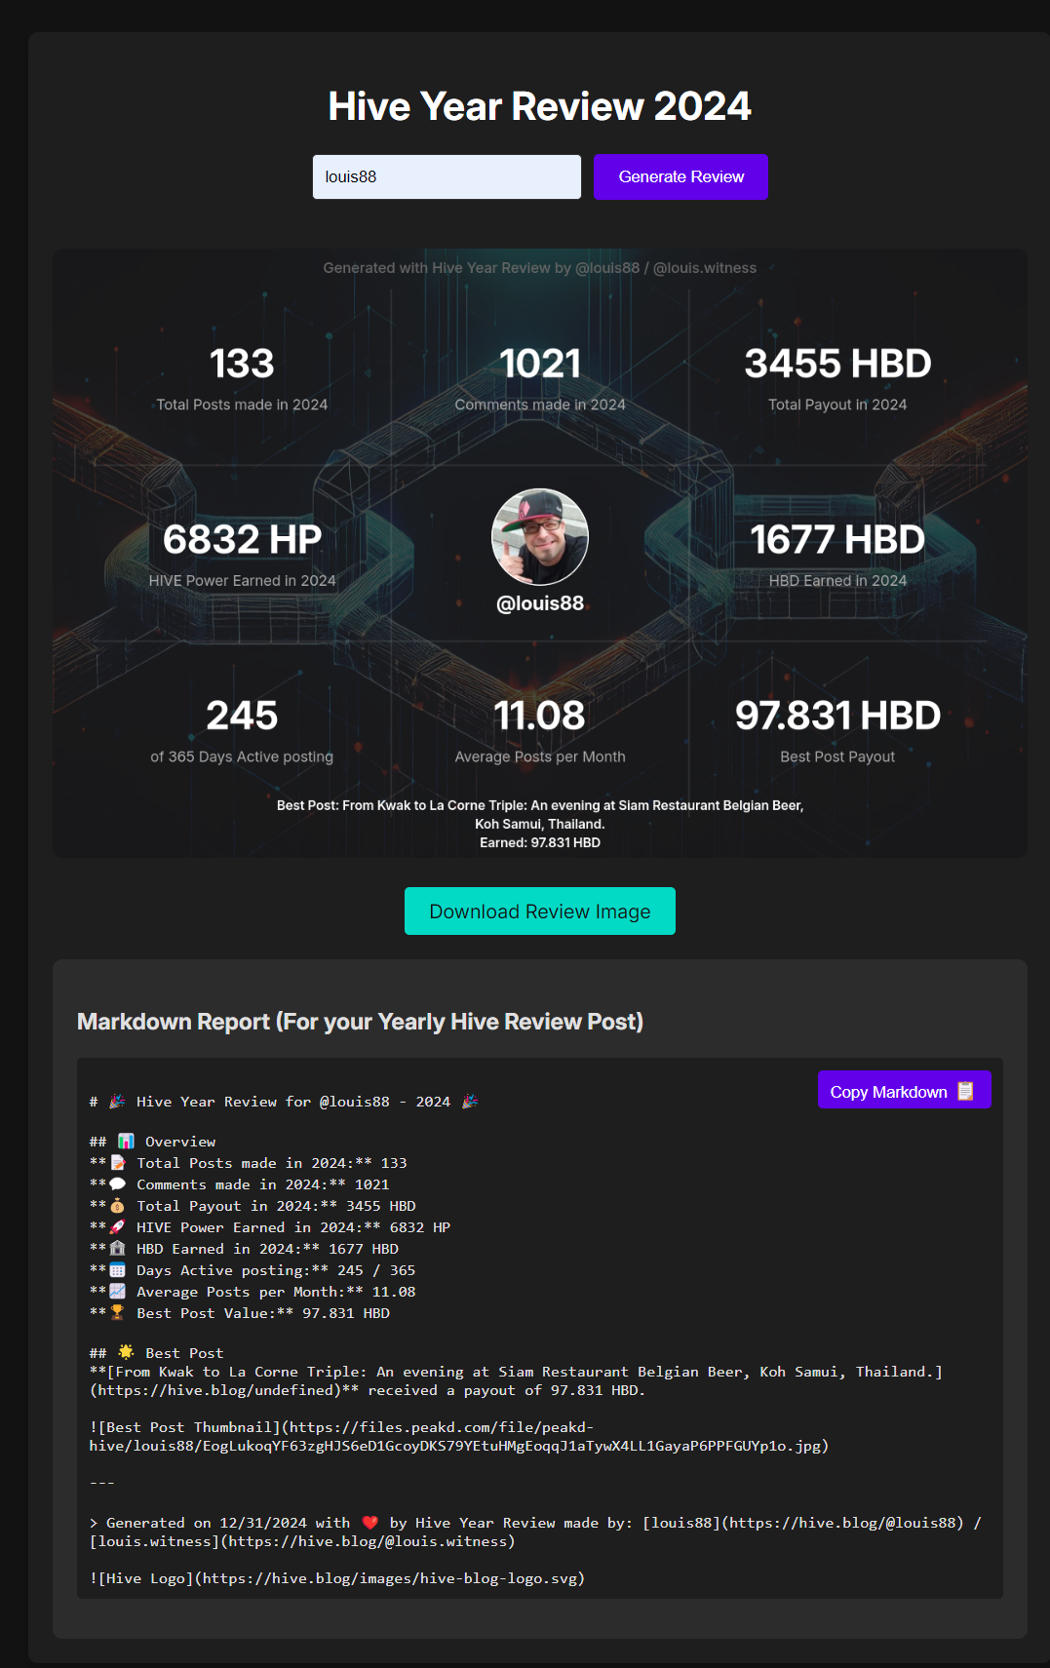Click the 'Best Post: From Kwak to La Corne Triple' caption
This screenshot has width=1050, height=1668.
coord(540,815)
